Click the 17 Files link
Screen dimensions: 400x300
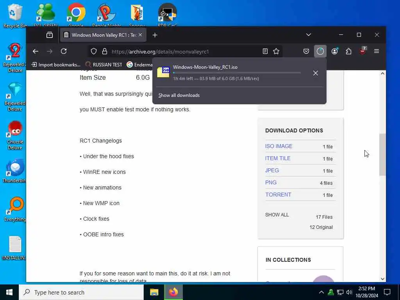324,217
